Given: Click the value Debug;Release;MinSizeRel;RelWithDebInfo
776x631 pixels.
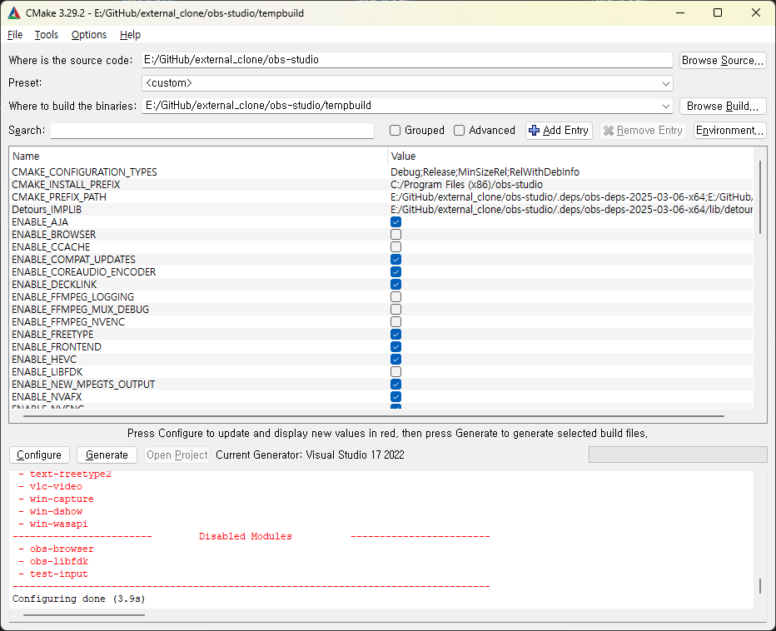Looking at the screenshot, I should tap(485, 171).
